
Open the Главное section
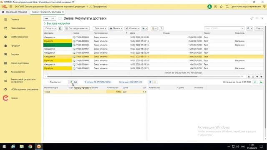pyautogui.click(x=15, y=20)
